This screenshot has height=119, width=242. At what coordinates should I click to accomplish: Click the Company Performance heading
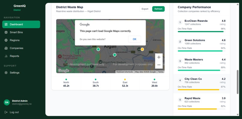[x=194, y=7]
